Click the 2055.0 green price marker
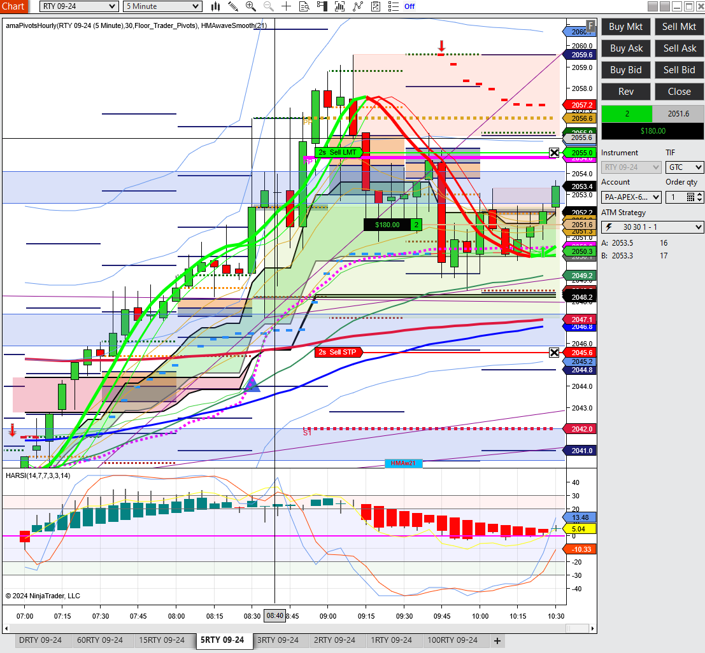Viewport: 705px width, 653px height. click(x=580, y=153)
